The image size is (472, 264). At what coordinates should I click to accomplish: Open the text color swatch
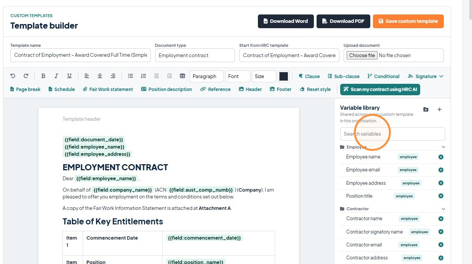point(283,76)
